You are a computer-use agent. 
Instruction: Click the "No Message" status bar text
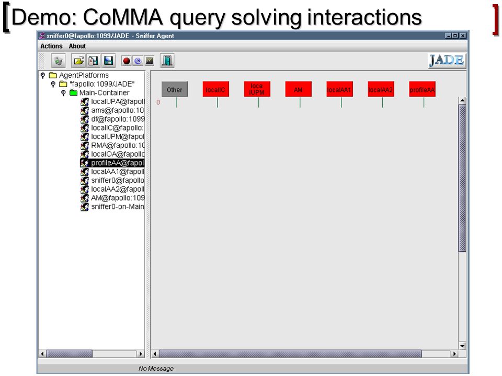[156, 368]
